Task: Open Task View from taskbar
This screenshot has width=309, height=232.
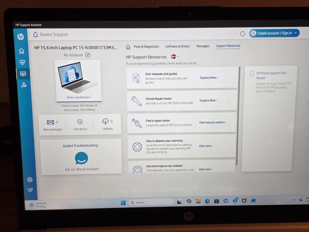Action: [179, 202]
